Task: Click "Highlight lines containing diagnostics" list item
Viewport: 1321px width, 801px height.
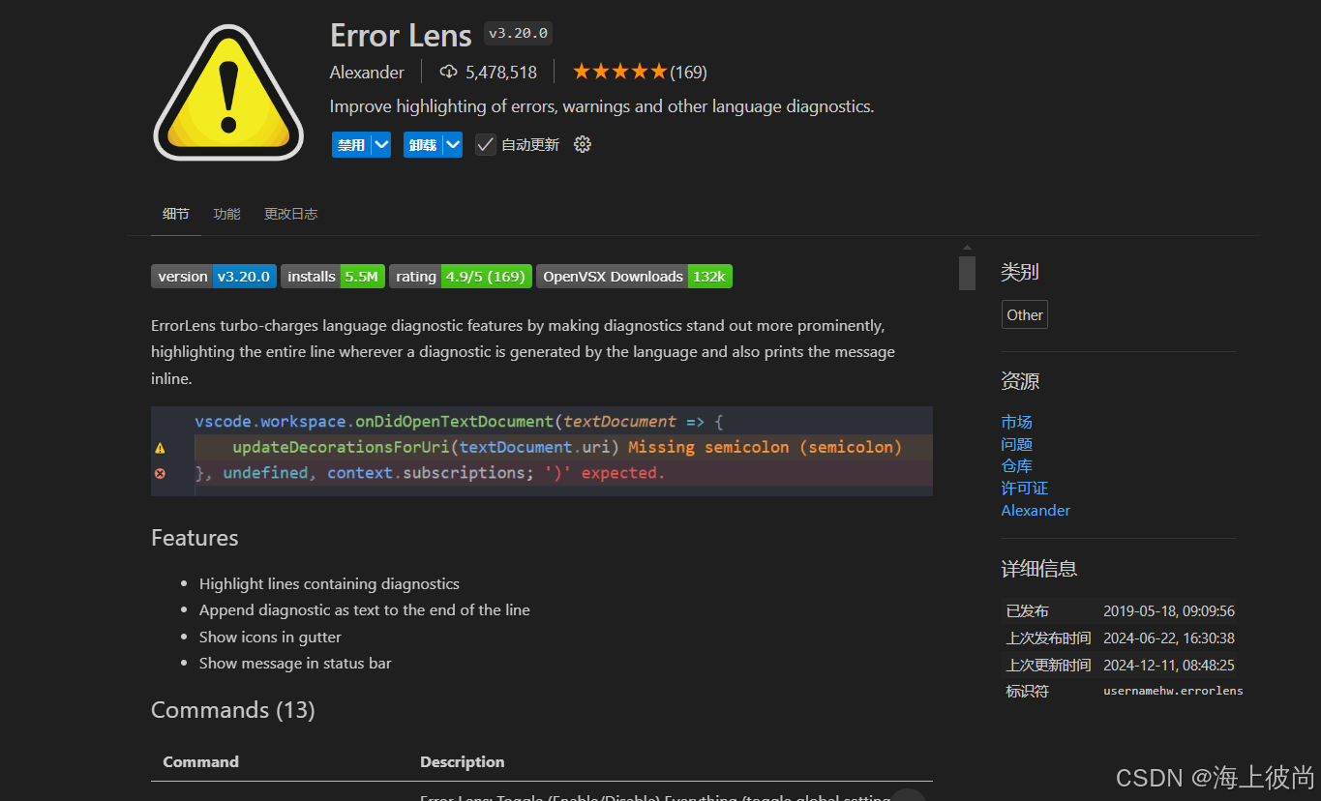Action: (x=329, y=584)
